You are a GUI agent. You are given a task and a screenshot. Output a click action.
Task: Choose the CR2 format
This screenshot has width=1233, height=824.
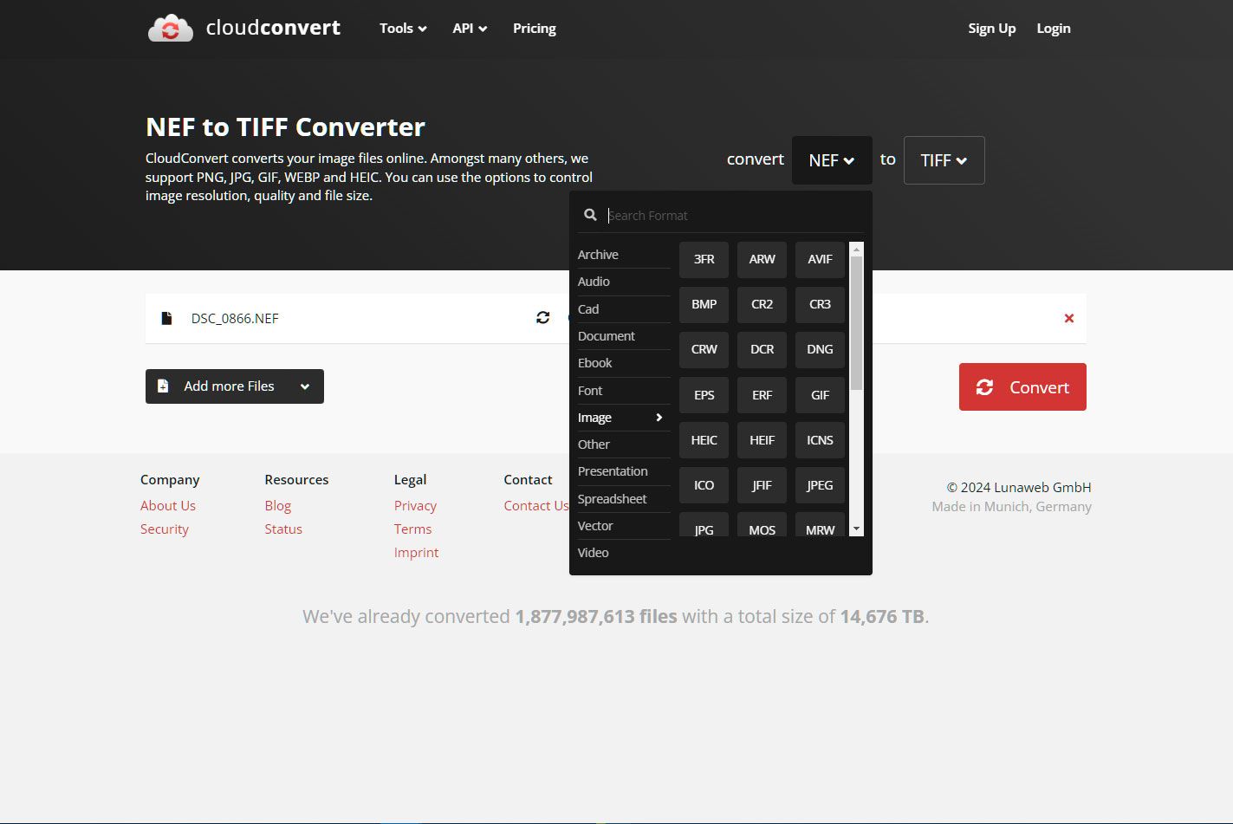pyautogui.click(x=762, y=304)
